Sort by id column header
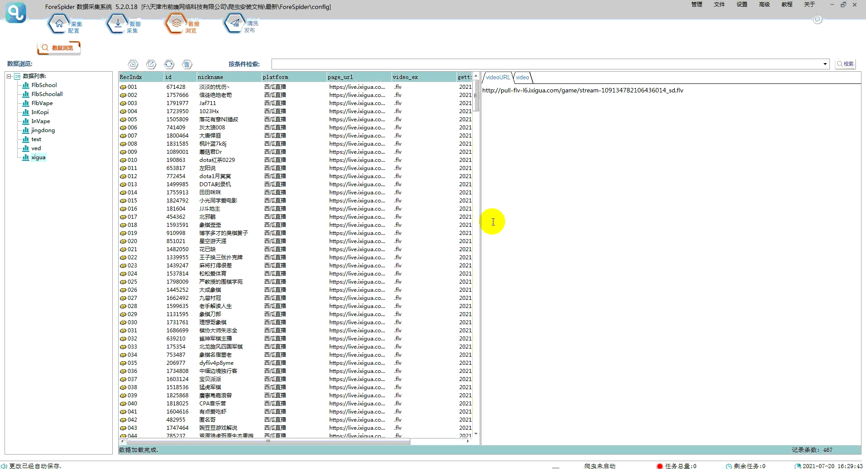The width and height of the screenshot is (866, 469). [x=180, y=77]
